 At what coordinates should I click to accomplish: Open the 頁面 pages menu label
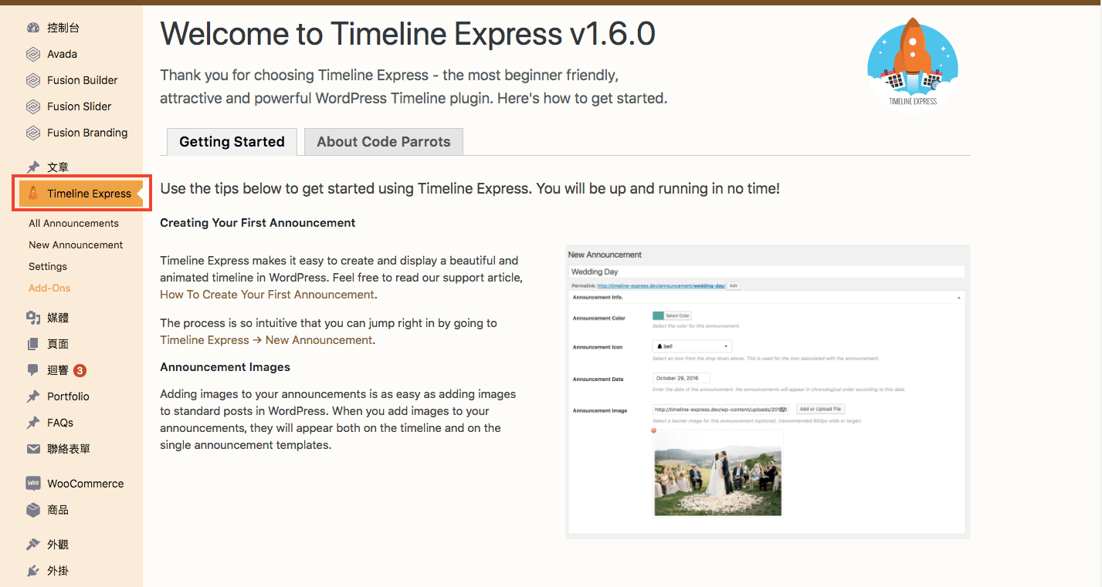click(58, 344)
